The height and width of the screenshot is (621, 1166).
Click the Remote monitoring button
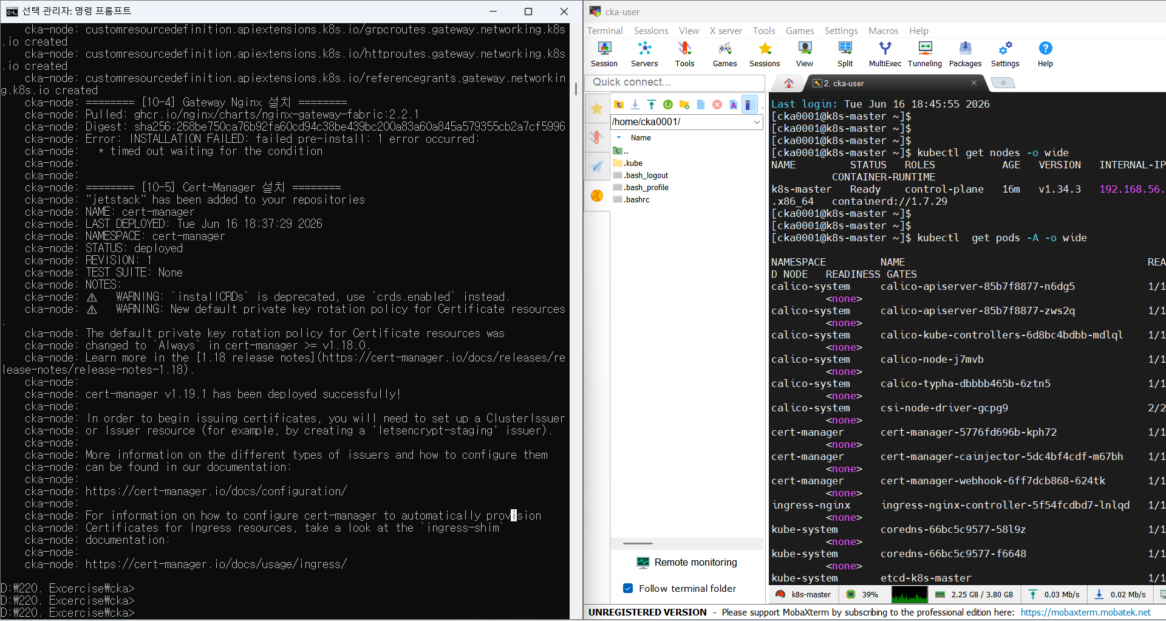point(687,563)
